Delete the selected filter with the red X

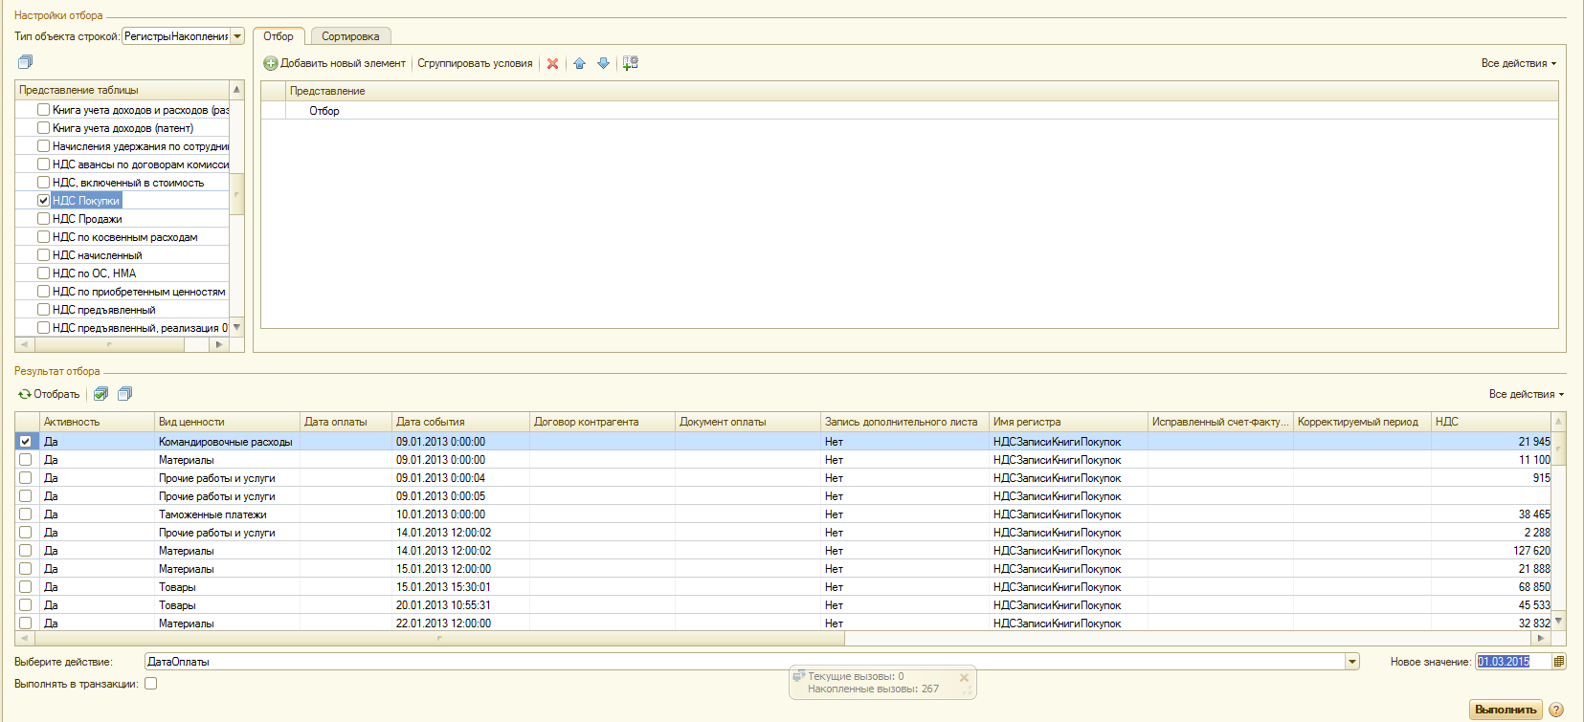point(552,63)
